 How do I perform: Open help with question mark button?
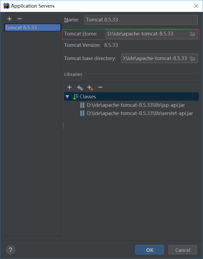tap(11, 250)
